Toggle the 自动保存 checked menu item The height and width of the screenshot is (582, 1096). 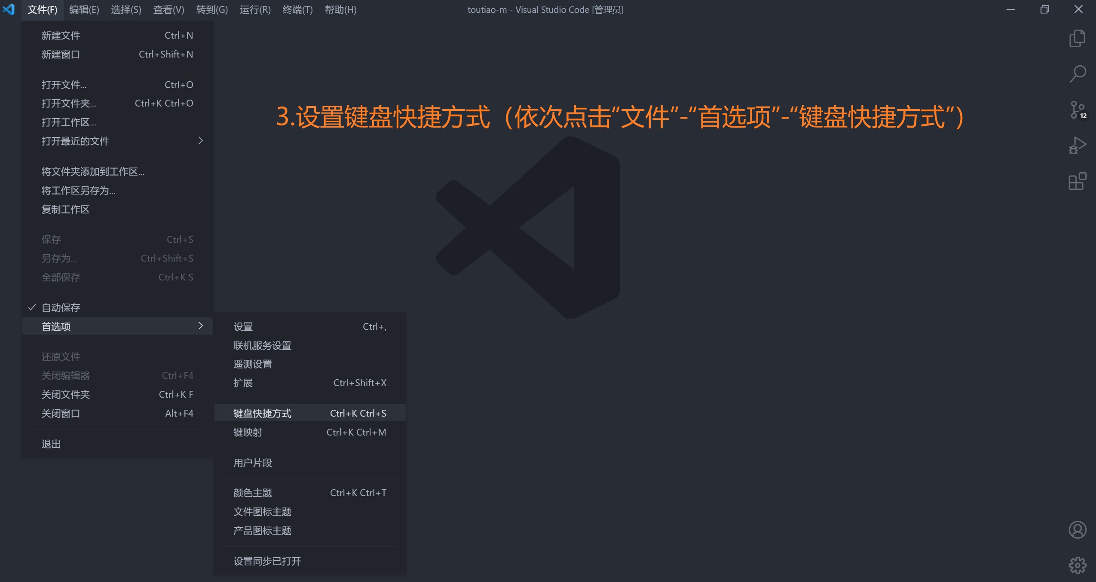click(61, 308)
